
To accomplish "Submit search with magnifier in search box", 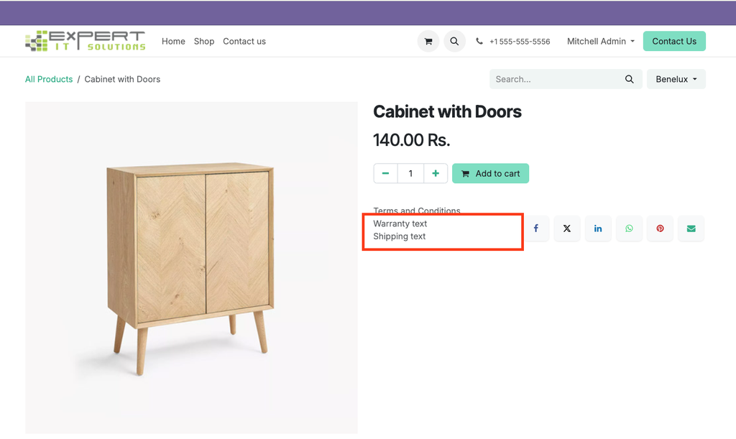I will click(630, 79).
